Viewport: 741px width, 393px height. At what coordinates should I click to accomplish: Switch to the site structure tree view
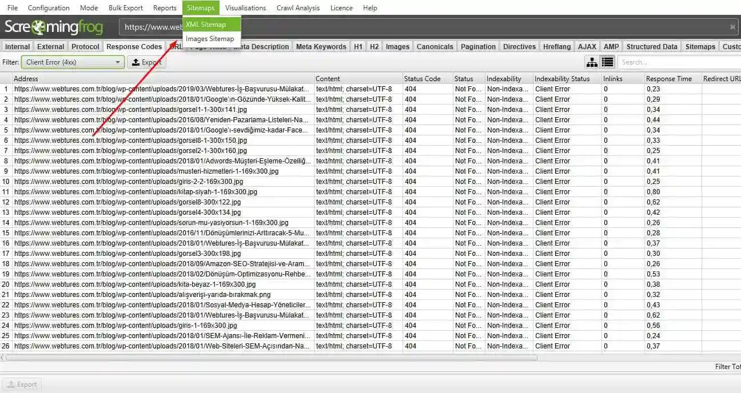[x=592, y=62]
